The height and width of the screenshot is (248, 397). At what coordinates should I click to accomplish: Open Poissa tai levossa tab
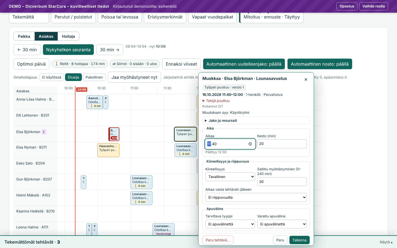click(x=120, y=17)
